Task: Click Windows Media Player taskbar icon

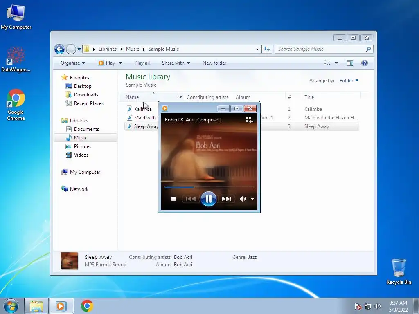Action: [x=61, y=306]
